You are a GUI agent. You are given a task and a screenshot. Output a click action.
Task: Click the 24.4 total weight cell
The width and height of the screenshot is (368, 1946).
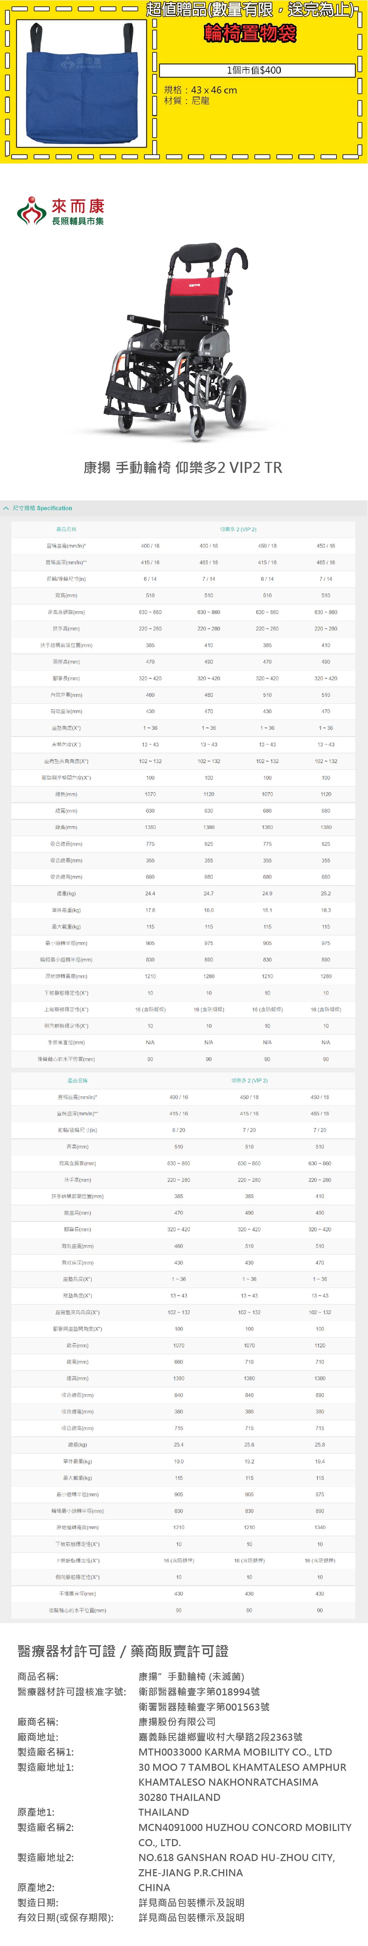[150, 893]
